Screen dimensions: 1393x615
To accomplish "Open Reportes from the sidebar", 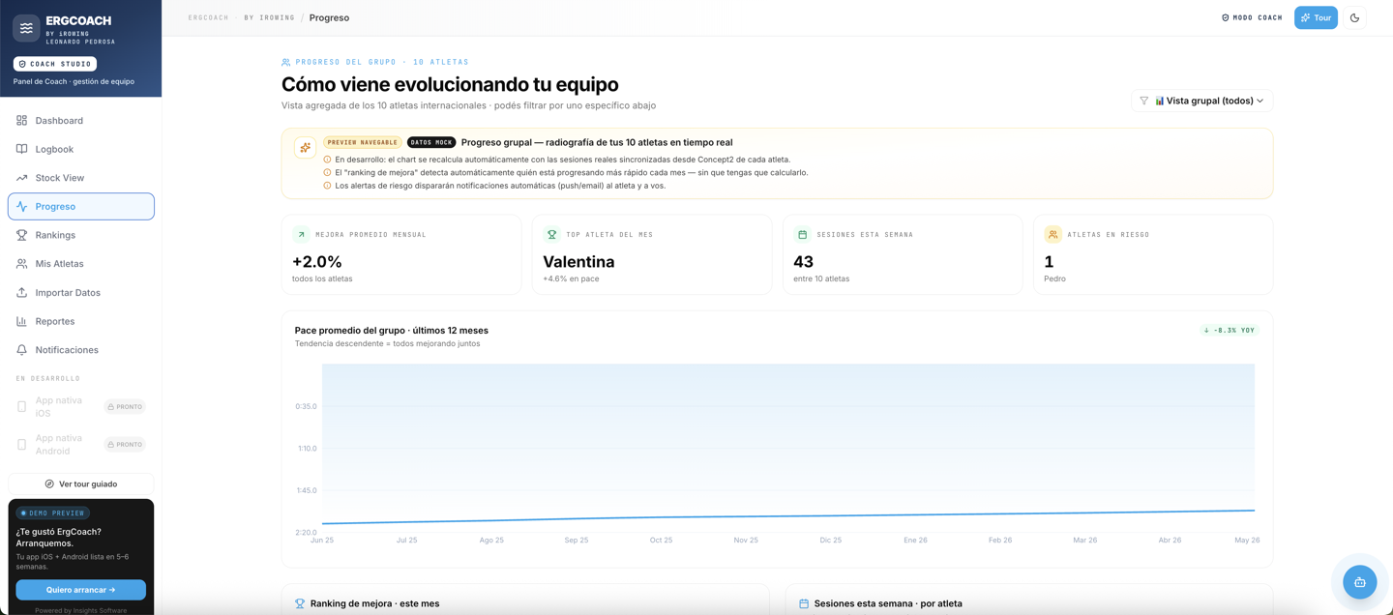I will pos(81,321).
